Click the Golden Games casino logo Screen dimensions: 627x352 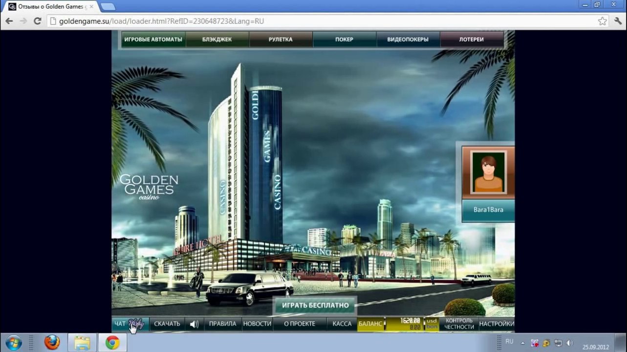coord(149,187)
